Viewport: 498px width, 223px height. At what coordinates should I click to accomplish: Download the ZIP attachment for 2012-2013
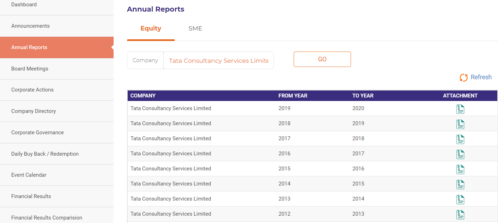click(x=460, y=215)
